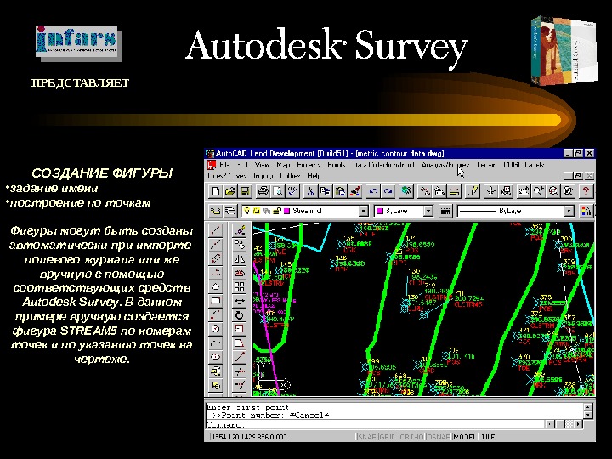Select the Construction Line tool
This screenshot has height=459, width=612.
pos(215,244)
